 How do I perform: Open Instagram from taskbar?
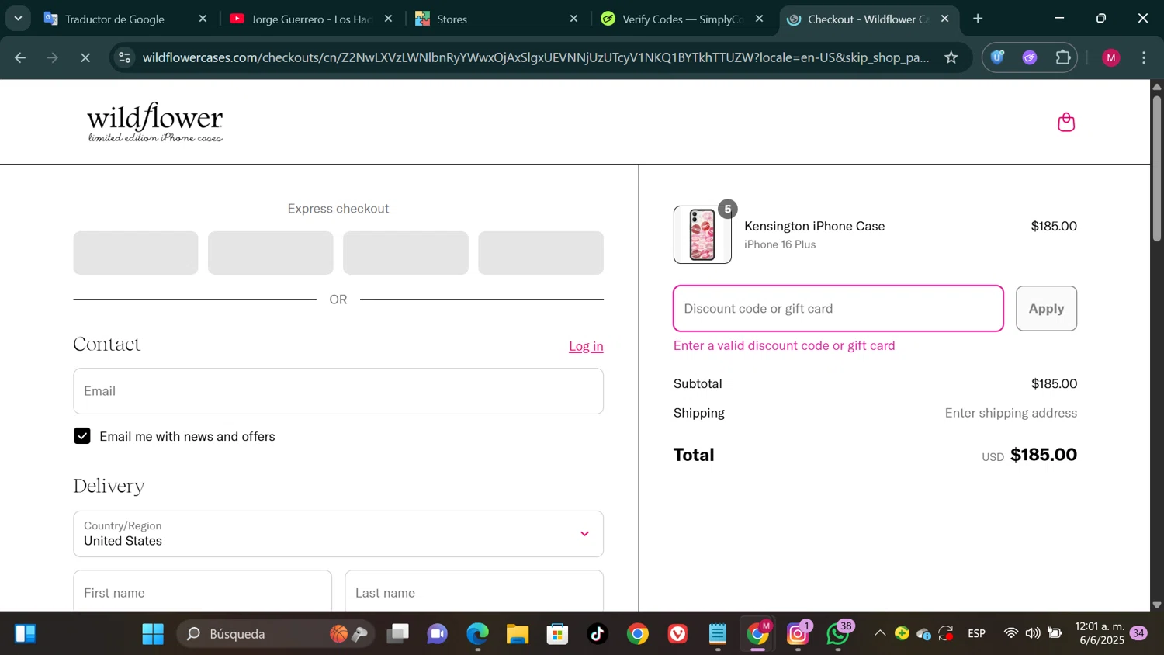pos(798,634)
